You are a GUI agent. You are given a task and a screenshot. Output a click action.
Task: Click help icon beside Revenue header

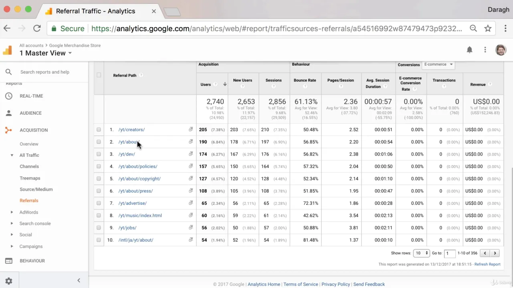pyautogui.click(x=490, y=84)
